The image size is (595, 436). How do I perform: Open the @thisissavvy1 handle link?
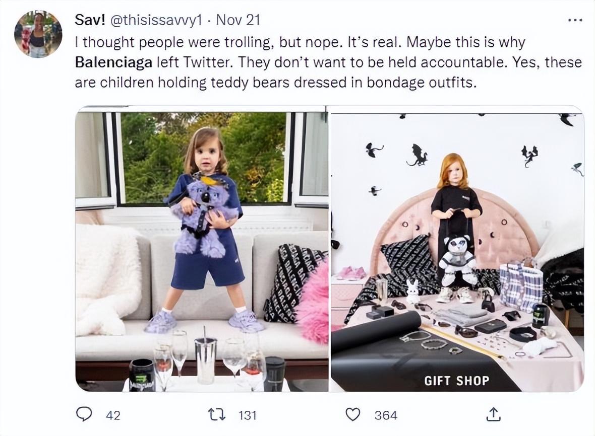[156, 20]
